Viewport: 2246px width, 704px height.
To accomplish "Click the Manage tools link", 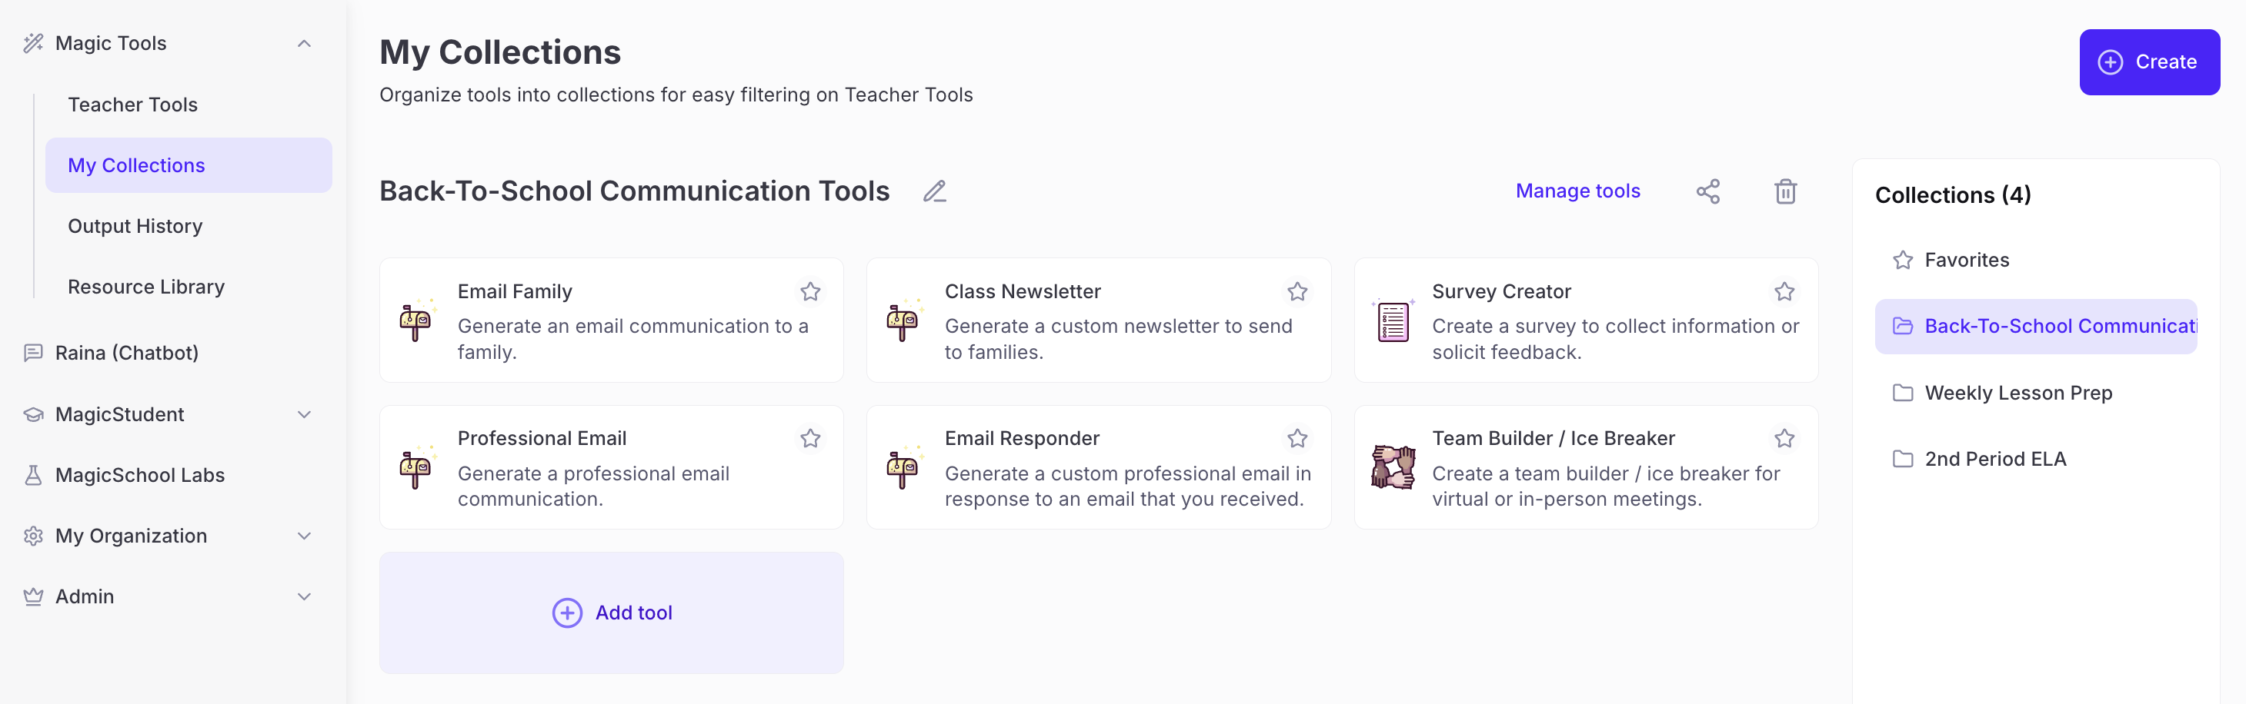I will pos(1577,191).
